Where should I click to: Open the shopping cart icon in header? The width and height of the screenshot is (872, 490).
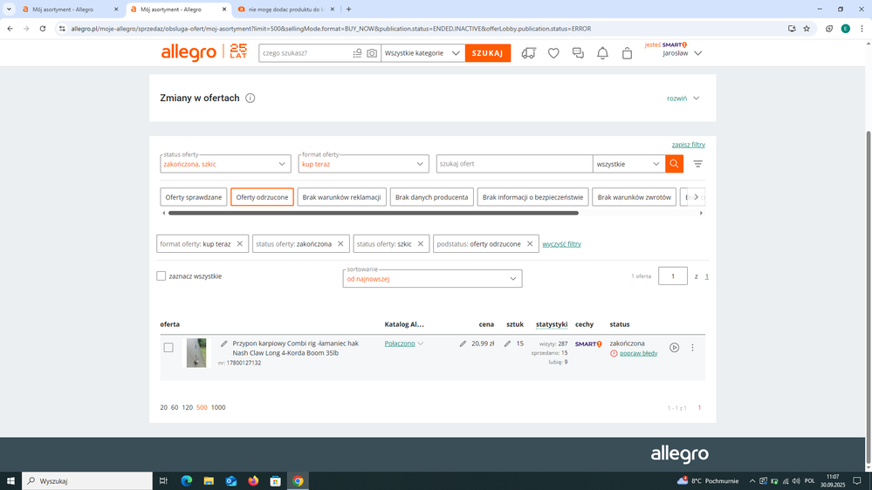pyautogui.click(x=627, y=53)
